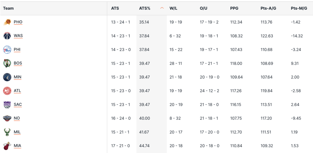Sort by the PPG column header

coord(234,8)
